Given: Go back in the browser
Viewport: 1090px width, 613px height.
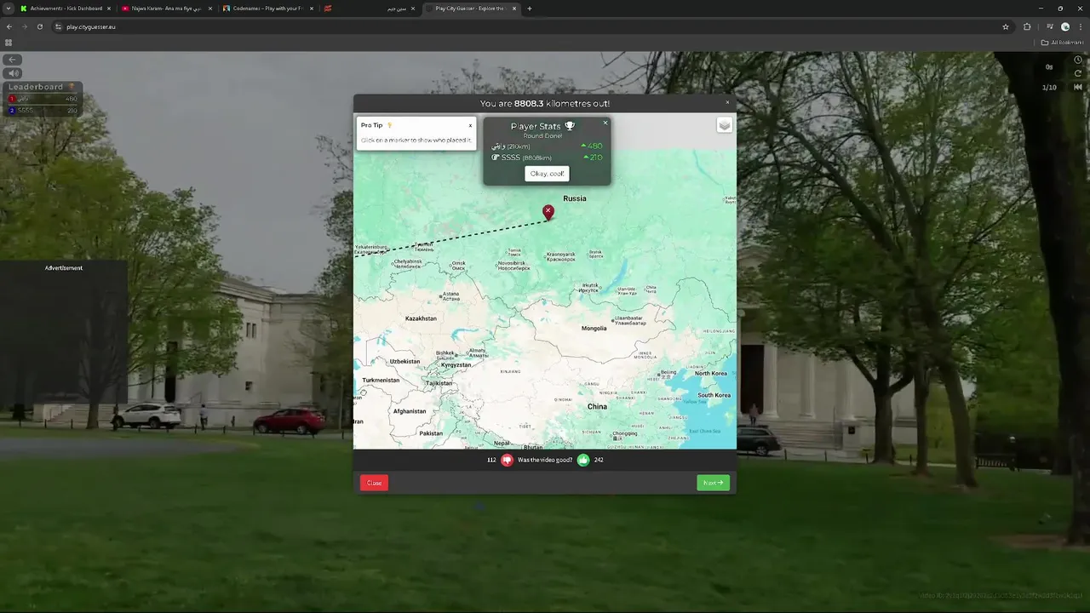Looking at the screenshot, I should pyautogui.click(x=9, y=26).
